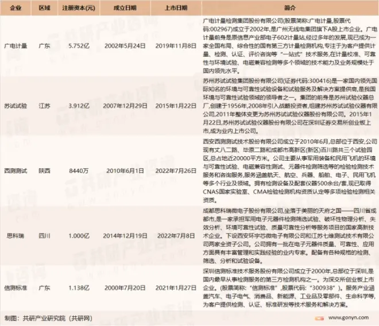
Task: Click the orange logo beside www.gonyn.com
Action: coord(319,319)
